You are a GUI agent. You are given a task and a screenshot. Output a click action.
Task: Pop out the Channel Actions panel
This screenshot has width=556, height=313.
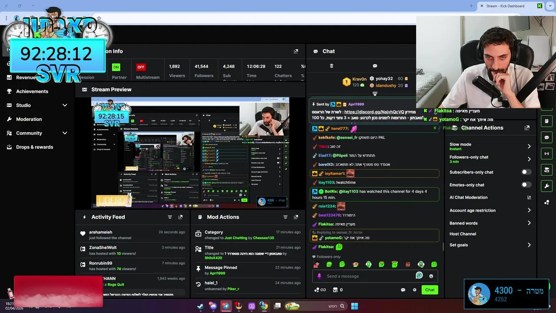click(527, 128)
